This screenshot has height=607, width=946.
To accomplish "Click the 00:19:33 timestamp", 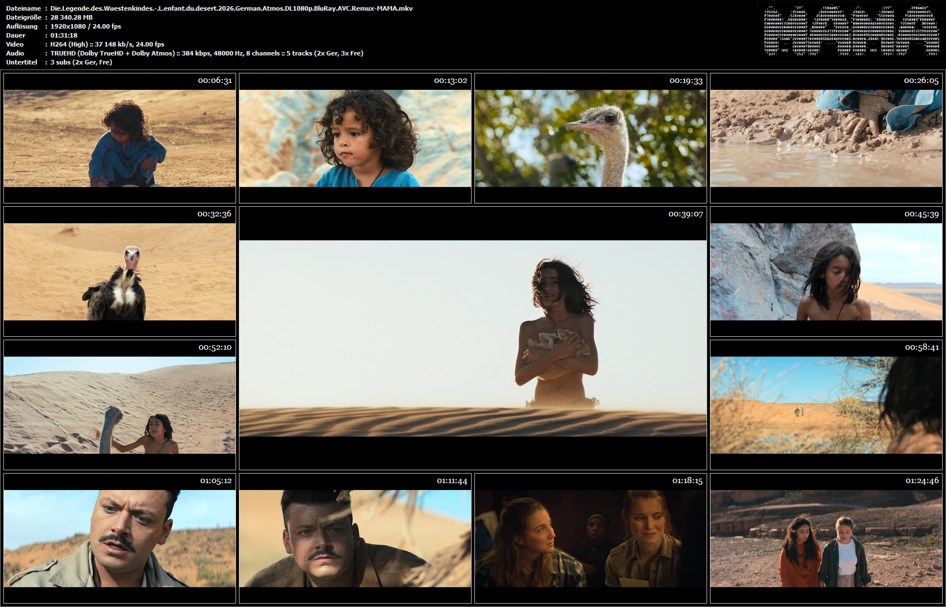I will 686,81.
